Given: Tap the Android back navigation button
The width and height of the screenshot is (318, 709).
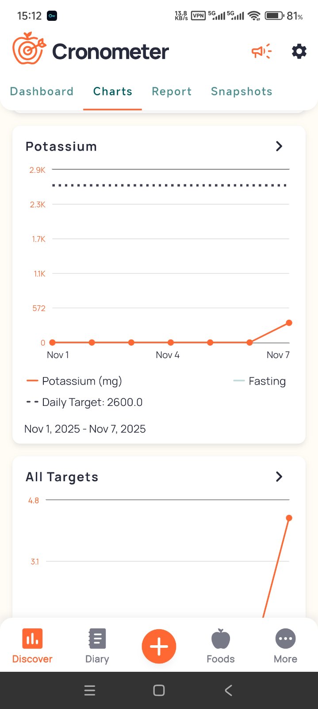Looking at the screenshot, I should [228, 690].
